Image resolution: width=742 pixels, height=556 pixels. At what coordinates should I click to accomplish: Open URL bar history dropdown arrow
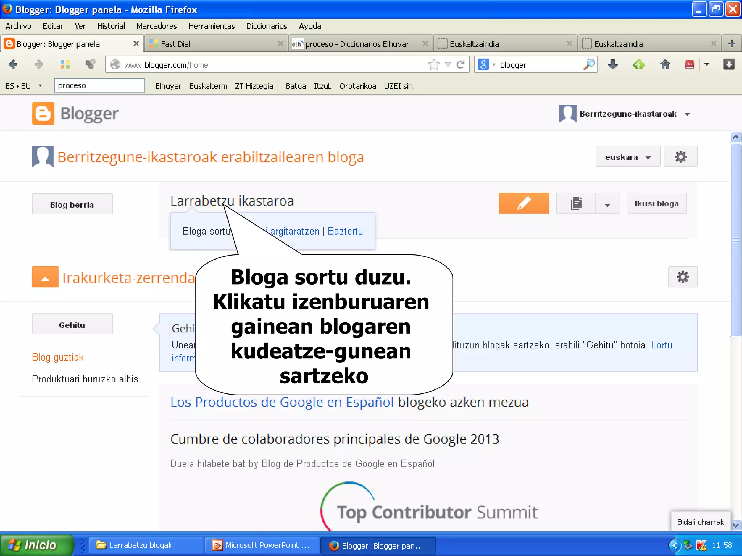tap(448, 65)
